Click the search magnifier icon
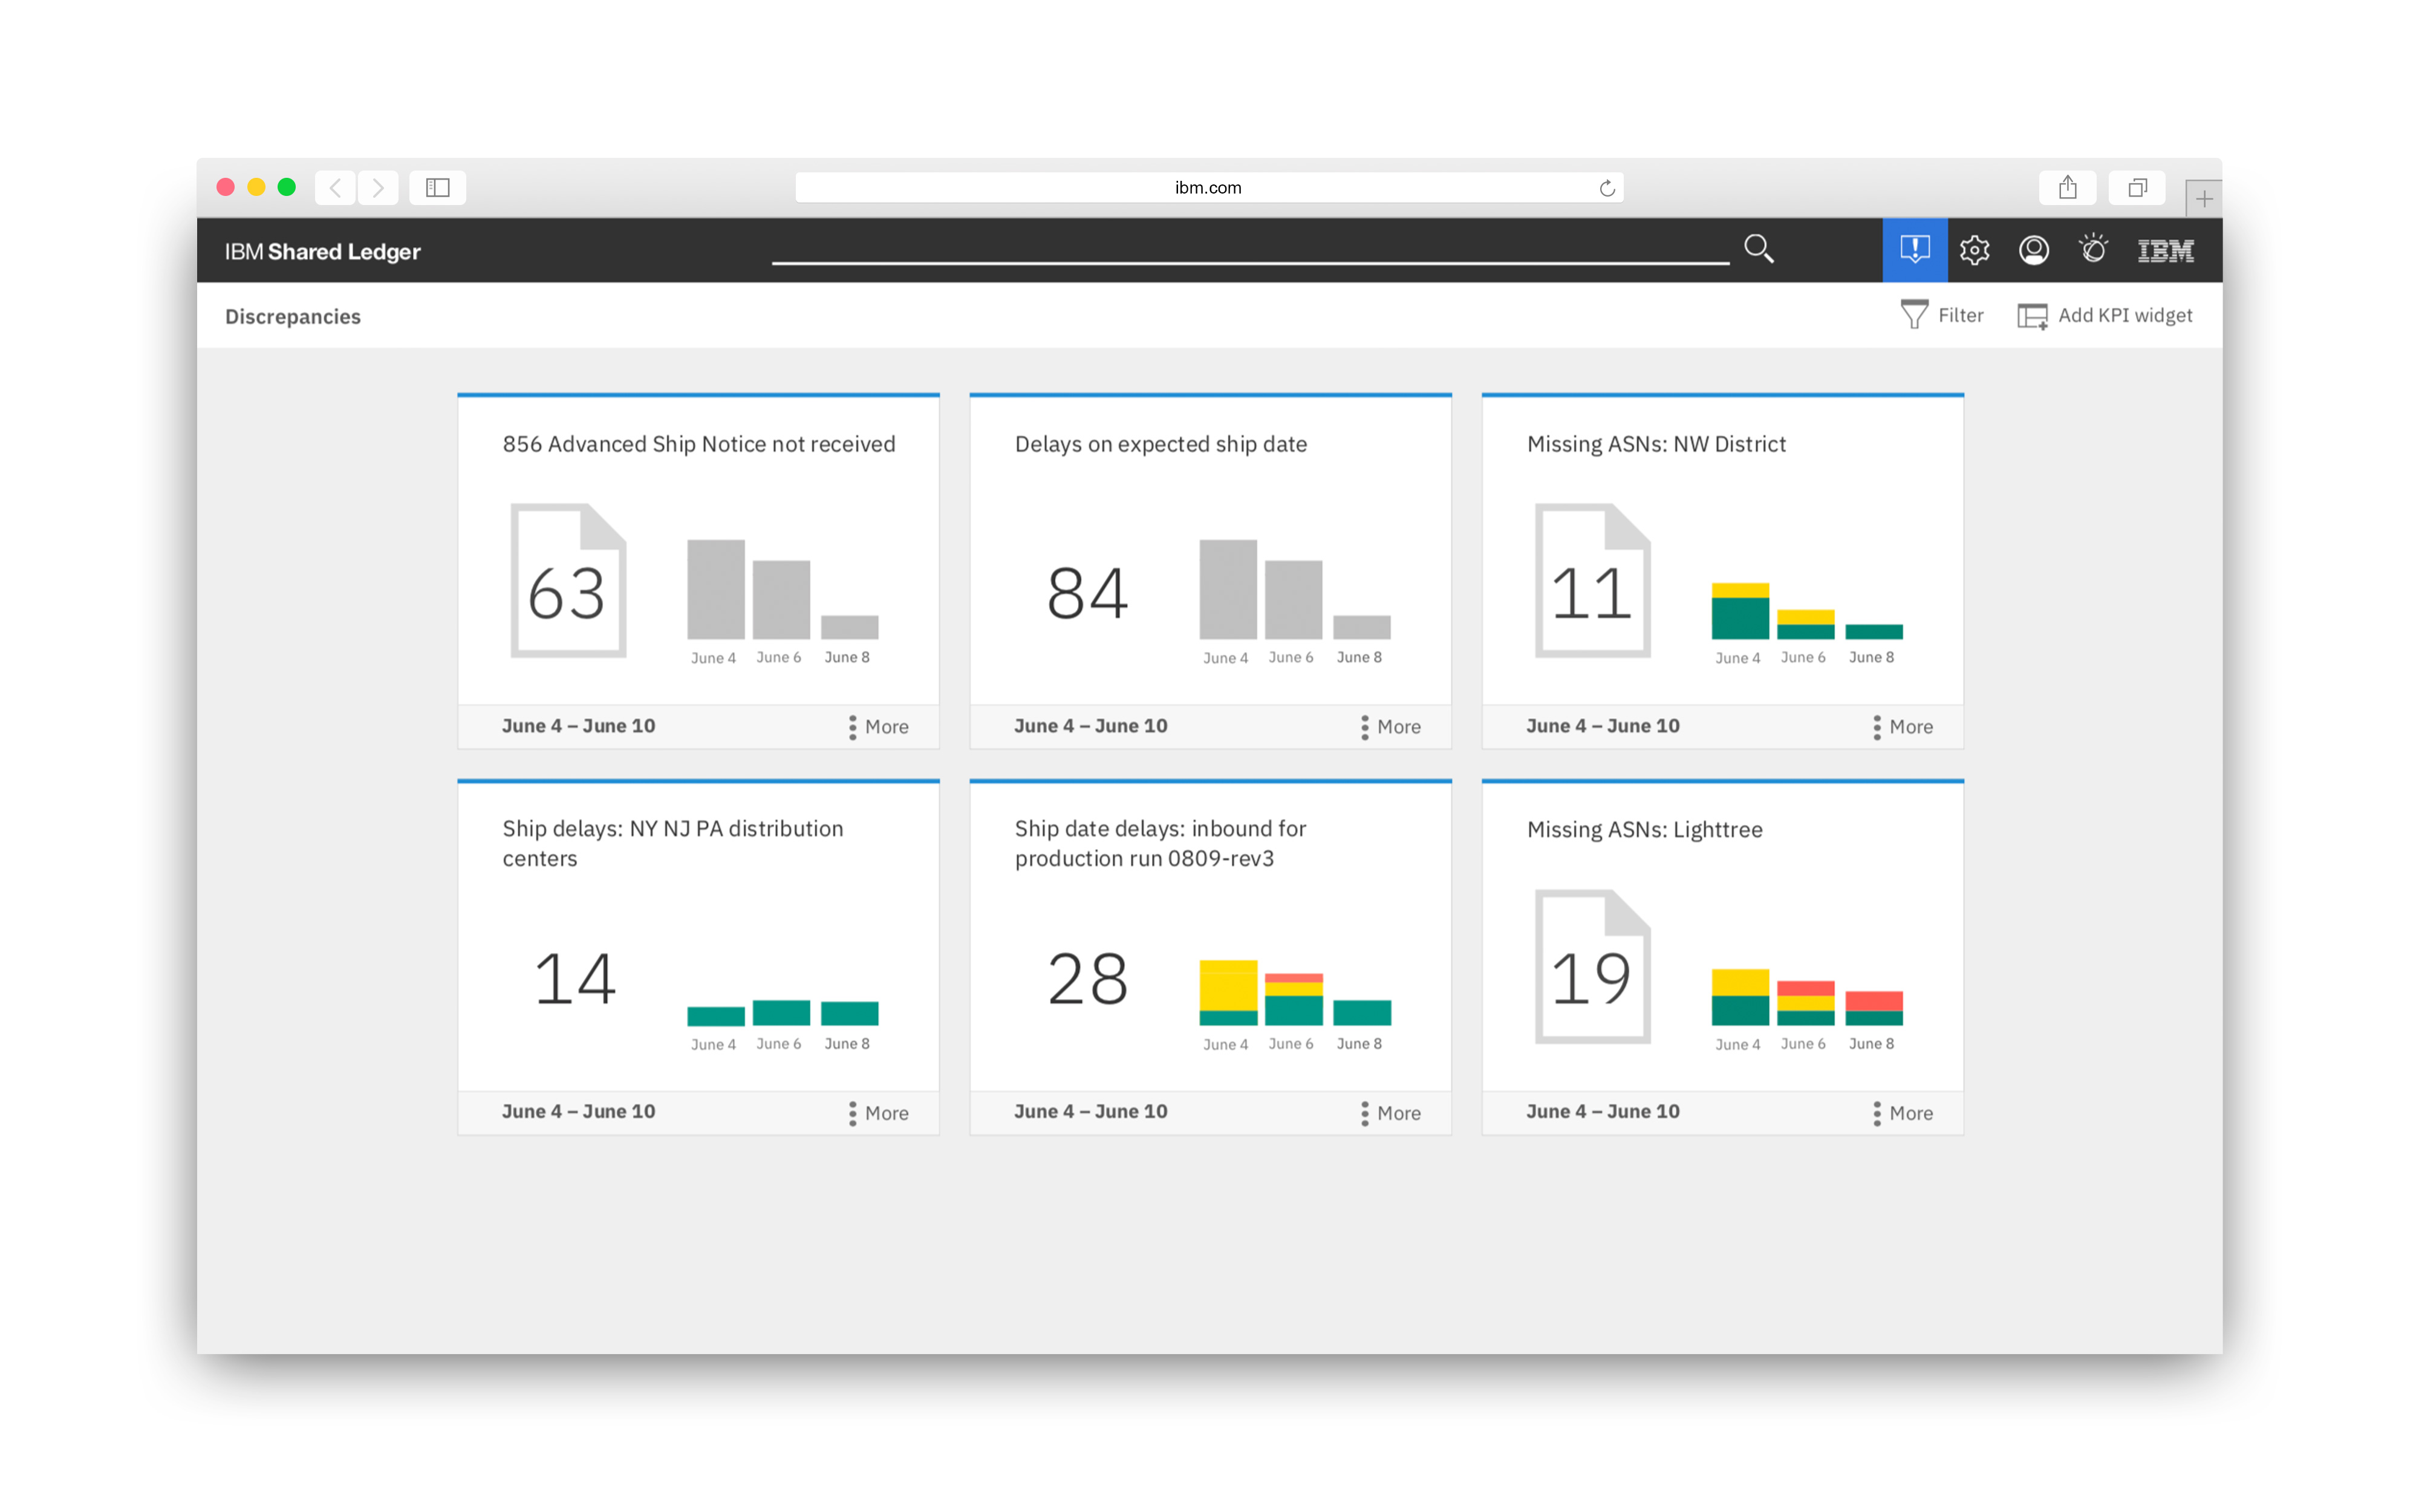The image size is (2419, 1512). coord(1758,249)
